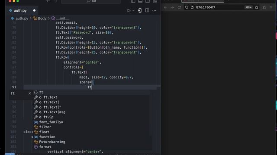Screen dimensions: 277x155
Task: Pick the 'ft' module suggestion
Action: (91, 92)
